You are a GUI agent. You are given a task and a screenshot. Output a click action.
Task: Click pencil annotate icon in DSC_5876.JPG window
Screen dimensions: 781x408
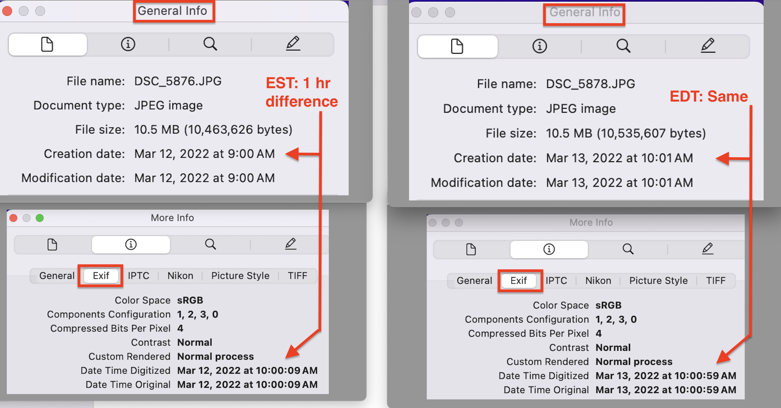tap(293, 44)
